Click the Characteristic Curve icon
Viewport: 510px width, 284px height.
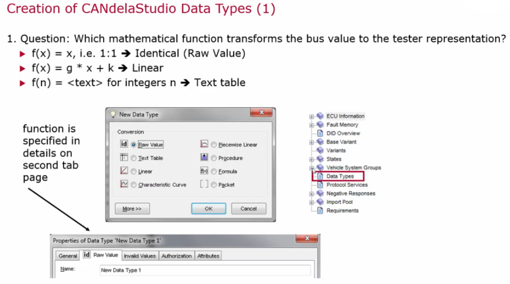point(124,184)
